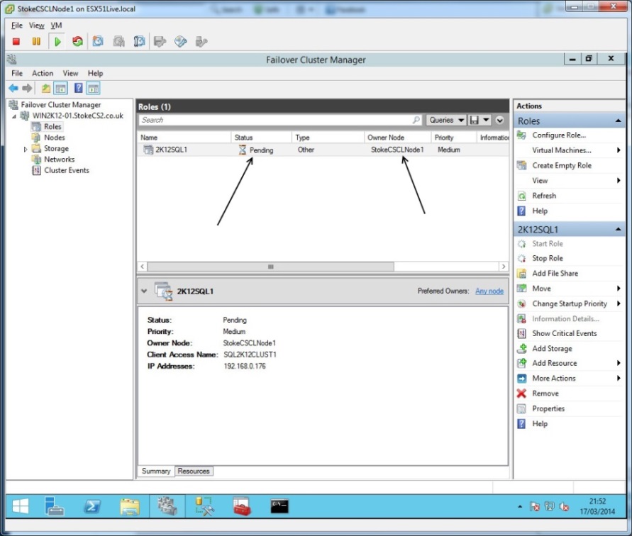This screenshot has height=536, width=632.
Task: Select Roles in the tree
Action: point(52,126)
